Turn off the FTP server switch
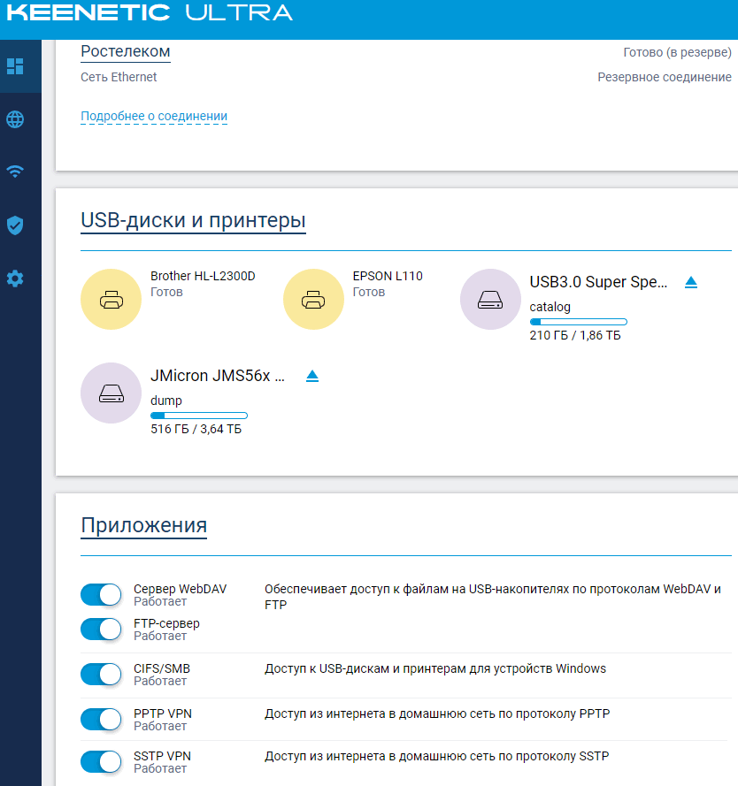The width and height of the screenshot is (738, 786). point(101,630)
